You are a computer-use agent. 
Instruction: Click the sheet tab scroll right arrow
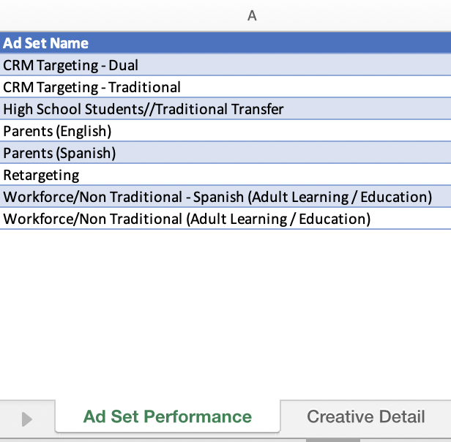27,419
